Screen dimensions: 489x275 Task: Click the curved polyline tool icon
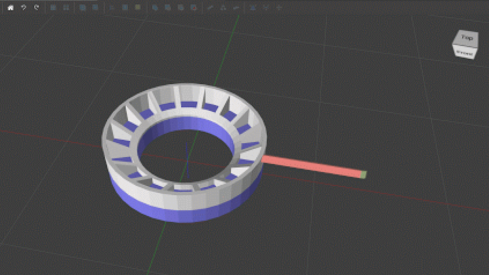point(235,7)
